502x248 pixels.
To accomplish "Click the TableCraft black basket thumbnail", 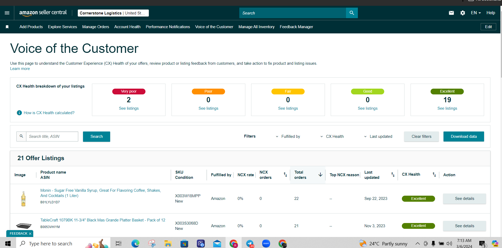I will (24, 226).
